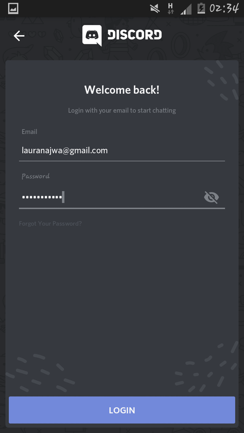The image size is (244, 433).
Task: Focus the masked password input field
Action: click(110, 197)
